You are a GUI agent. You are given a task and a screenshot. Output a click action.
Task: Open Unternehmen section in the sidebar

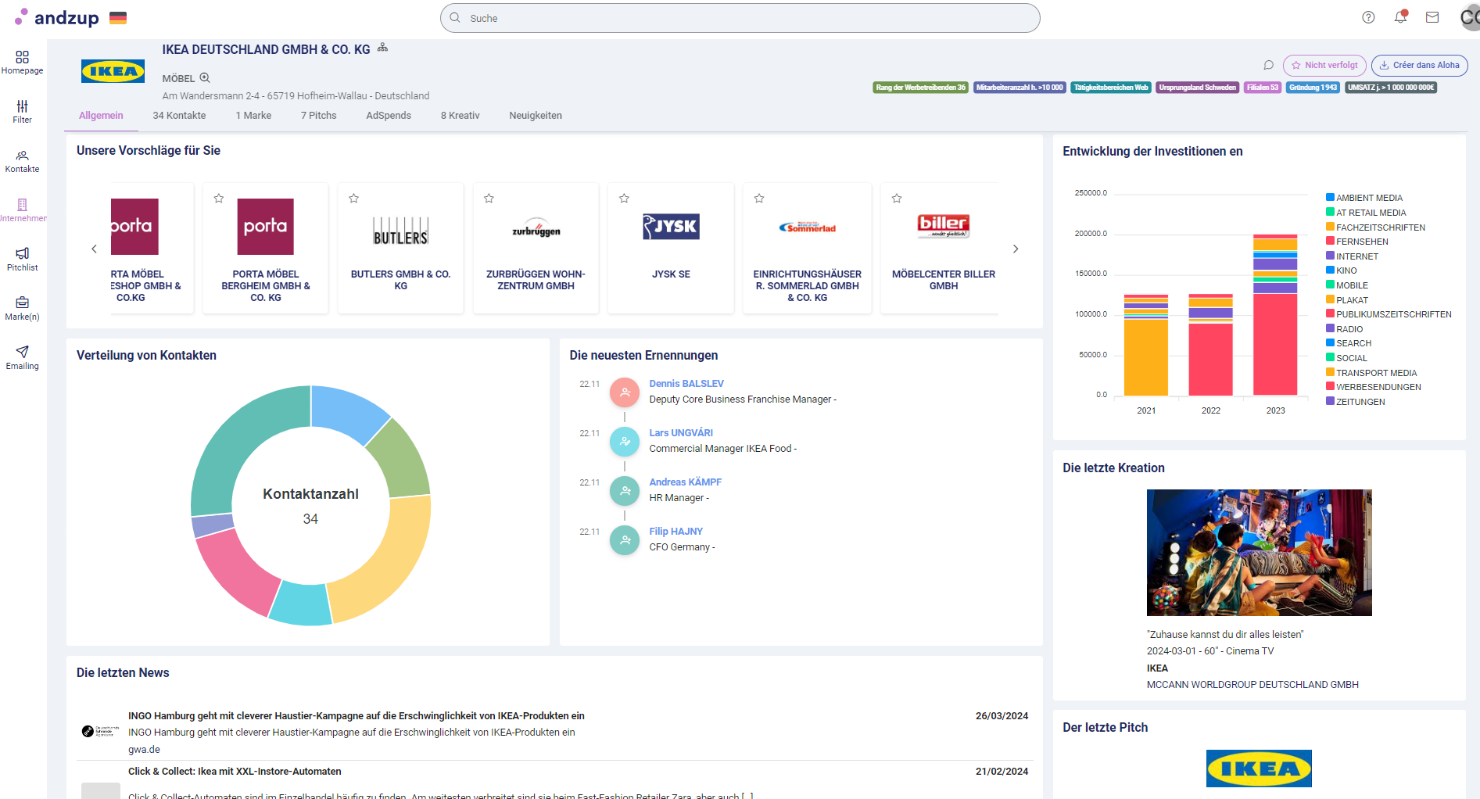(x=22, y=210)
